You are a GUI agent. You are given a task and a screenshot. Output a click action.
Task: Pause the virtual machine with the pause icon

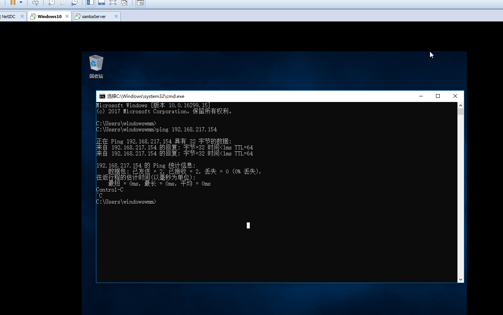click(x=13, y=2)
